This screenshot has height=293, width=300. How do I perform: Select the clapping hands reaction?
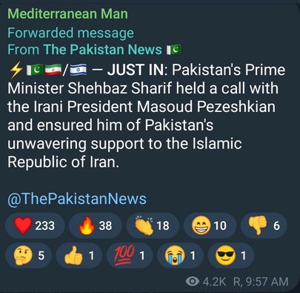(x=153, y=225)
